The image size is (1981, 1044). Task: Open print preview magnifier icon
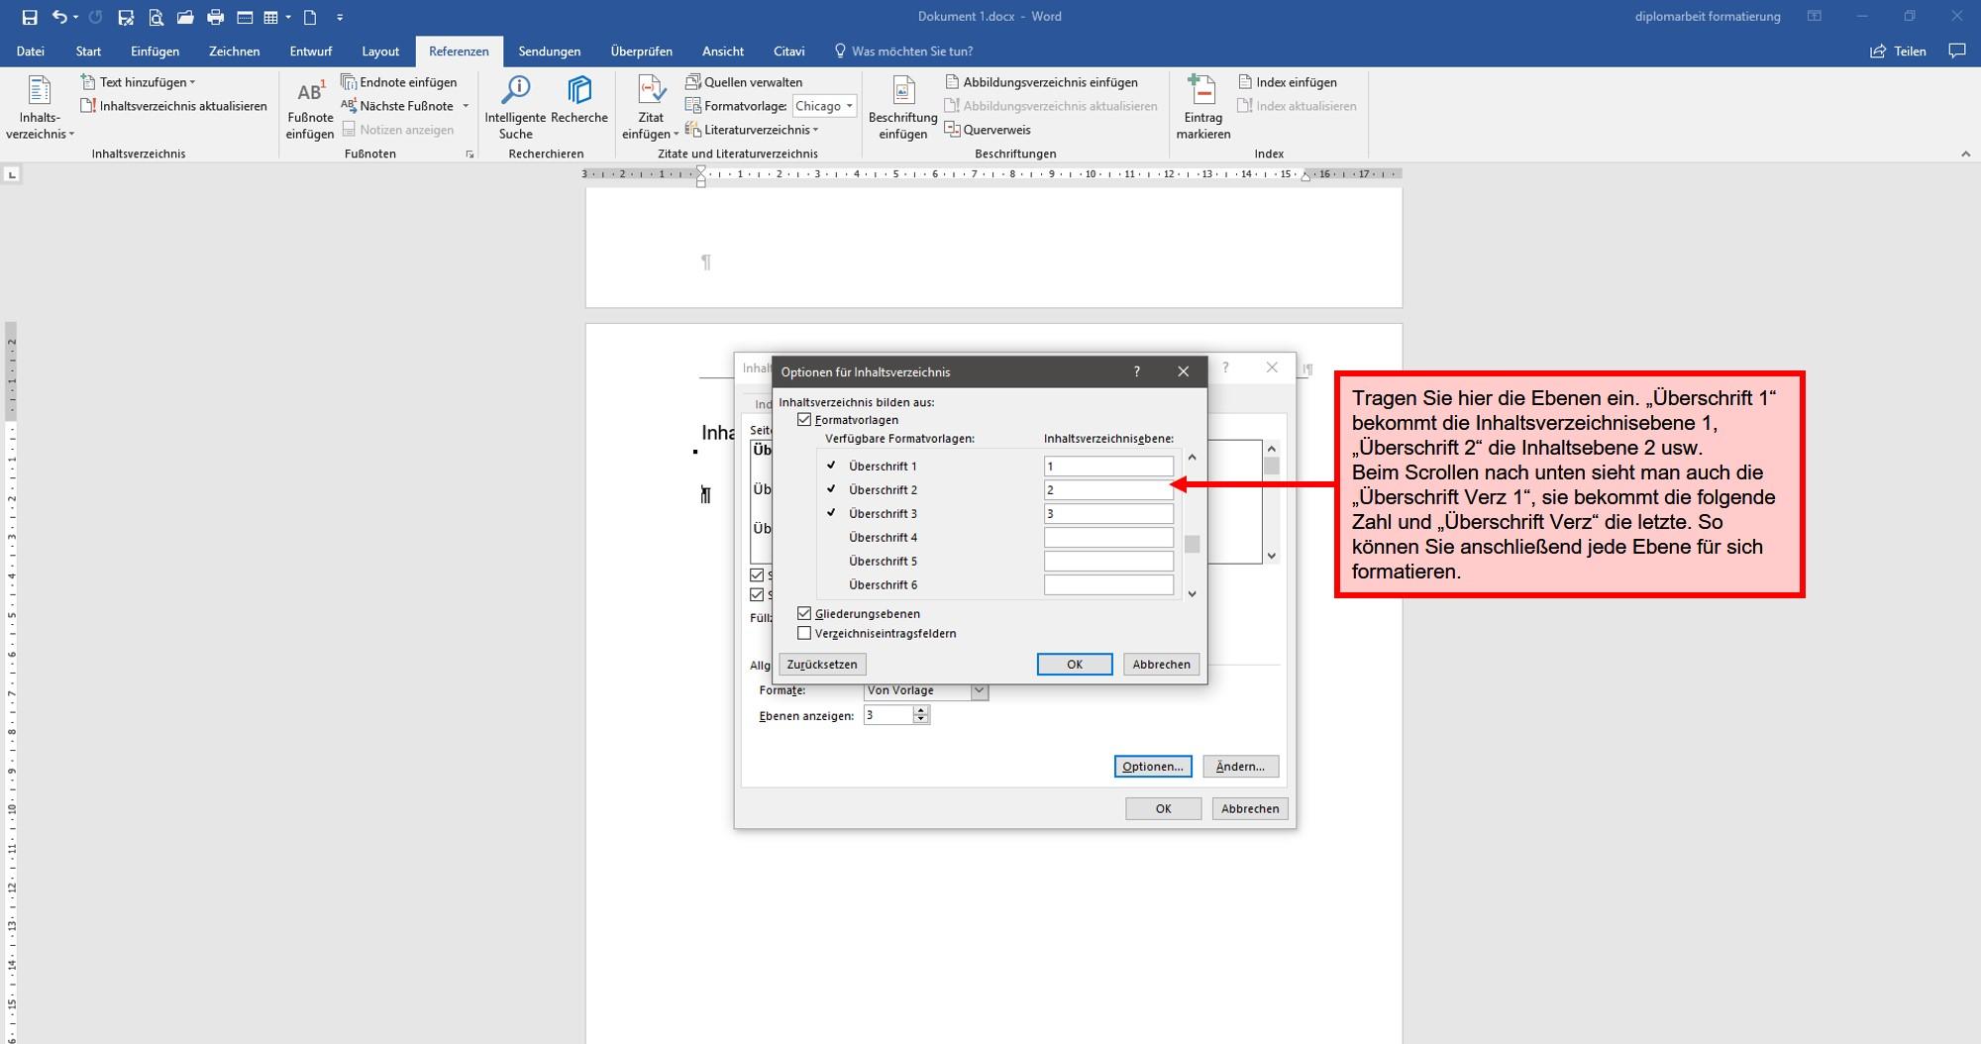[156, 17]
